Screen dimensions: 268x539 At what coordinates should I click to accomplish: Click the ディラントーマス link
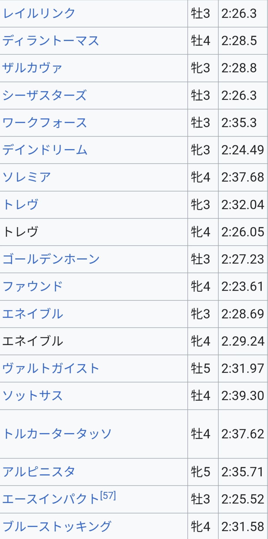point(51,41)
